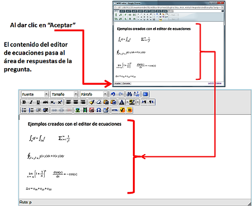
Task: Insert a hyperlink with the chain icon
Action: (x=54, y=110)
